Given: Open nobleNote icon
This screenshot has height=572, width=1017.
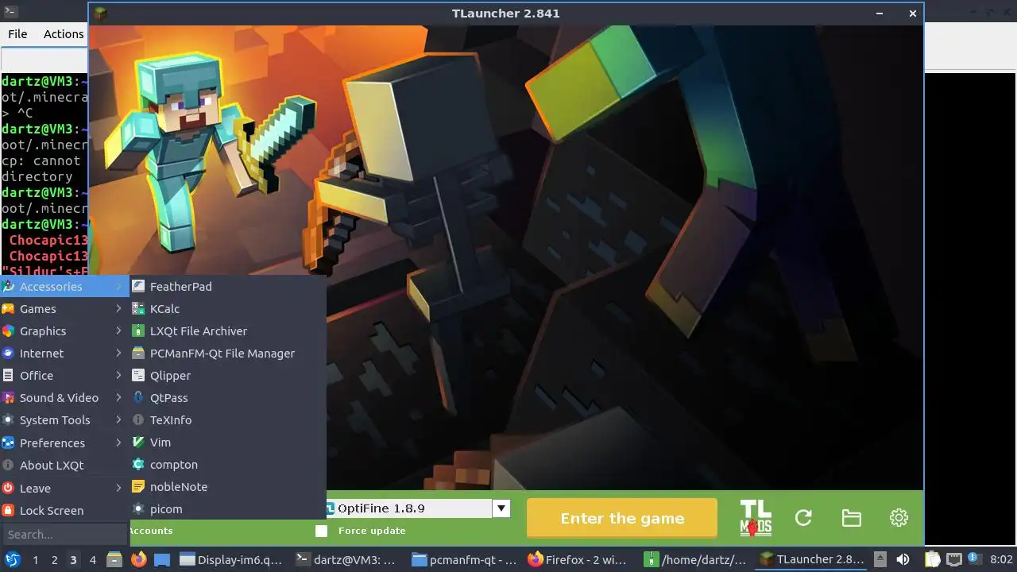Looking at the screenshot, I should (138, 486).
